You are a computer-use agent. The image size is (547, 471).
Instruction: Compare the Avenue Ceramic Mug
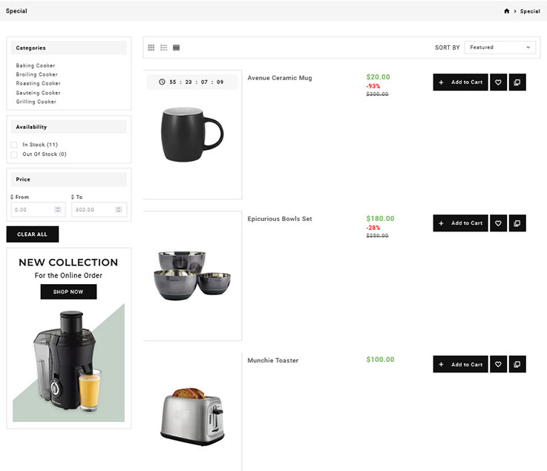tap(517, 82)
